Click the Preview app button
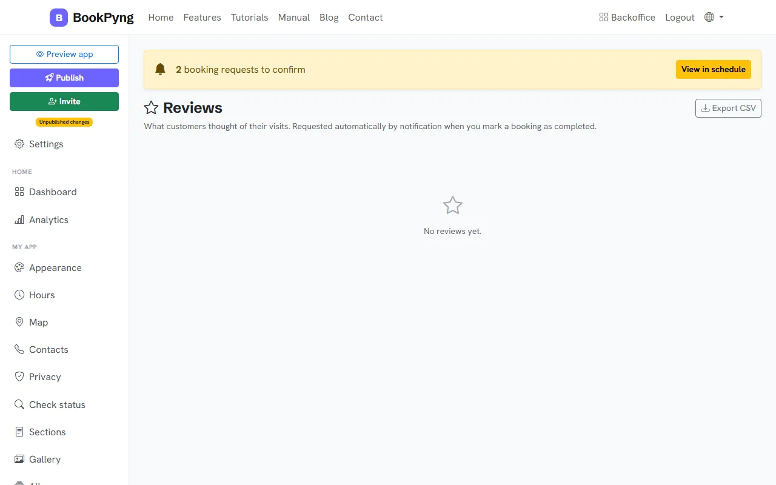 click(64, 54)
